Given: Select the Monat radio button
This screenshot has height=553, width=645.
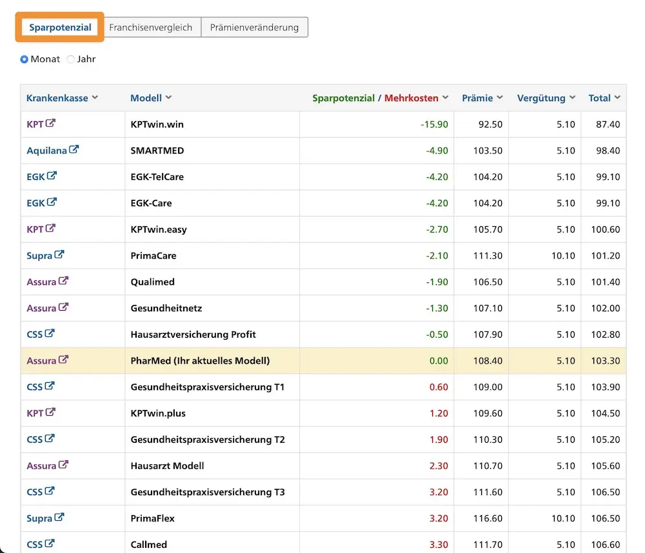Looking at the screenshot, I should point(25,59).
